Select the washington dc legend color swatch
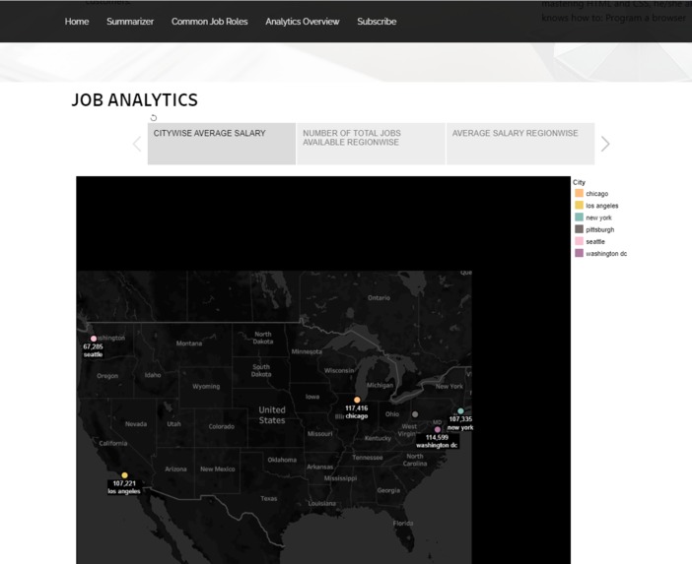 click(579, 253)
